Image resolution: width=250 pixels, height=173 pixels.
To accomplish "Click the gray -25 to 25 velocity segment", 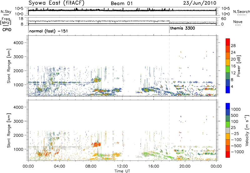I will (228, 130).
